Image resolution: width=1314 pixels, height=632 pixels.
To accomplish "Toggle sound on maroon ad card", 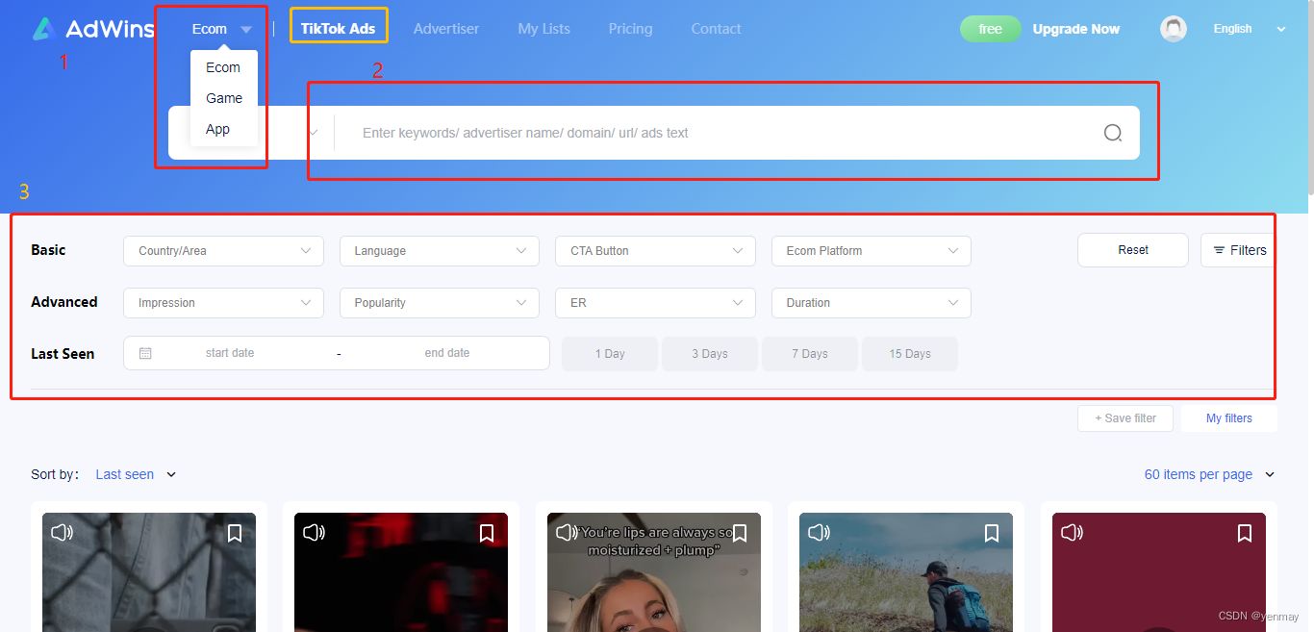I will (1072, 532).
